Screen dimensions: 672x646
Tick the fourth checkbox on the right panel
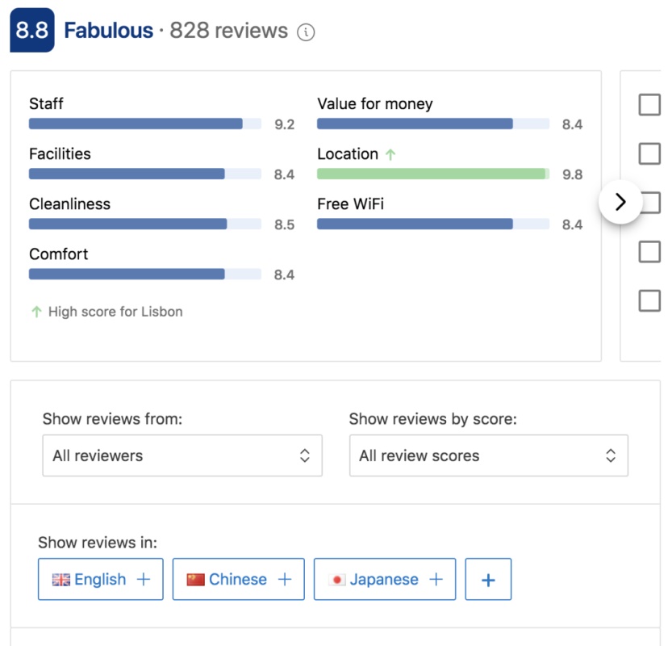pos(649,251)
